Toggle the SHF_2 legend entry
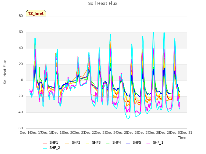Image resolution: width=206 pixels, height=154 pixels. (51, 148)
